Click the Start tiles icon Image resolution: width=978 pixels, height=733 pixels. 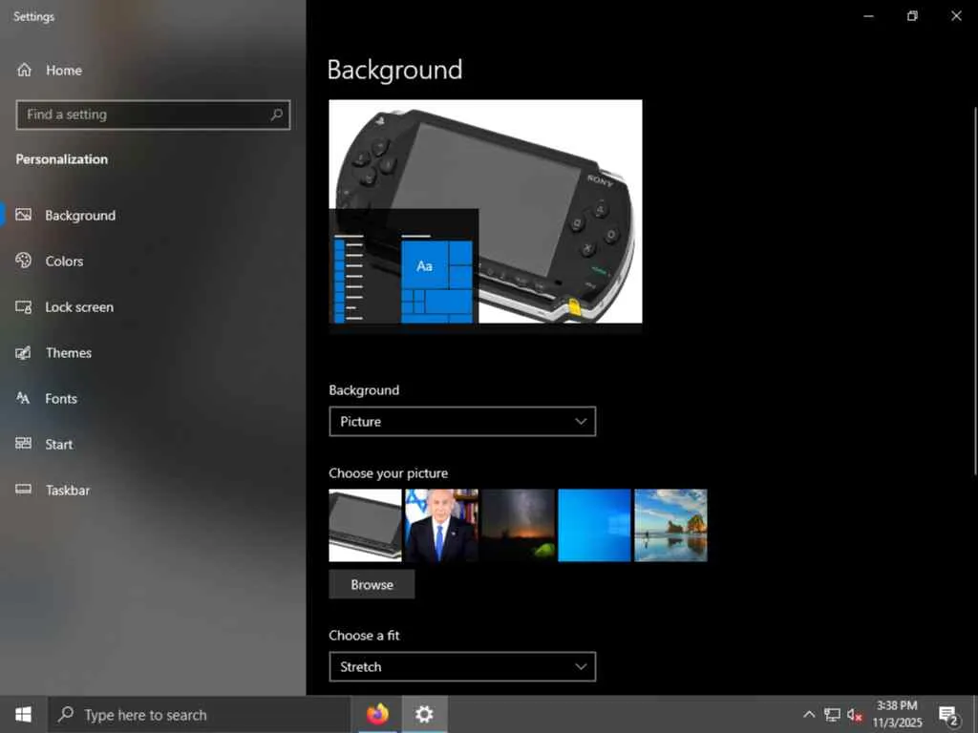23,443
